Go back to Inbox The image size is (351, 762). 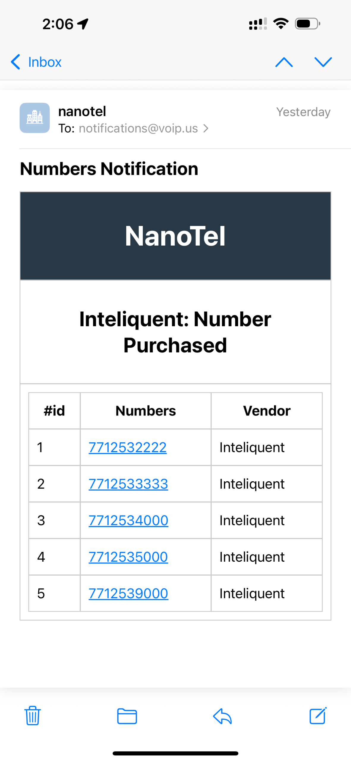click(x=36, y=62)
